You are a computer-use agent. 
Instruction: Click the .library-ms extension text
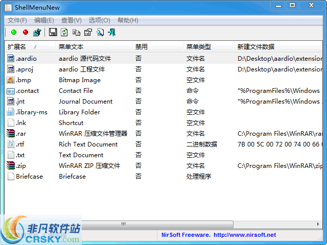click(32, 112)
